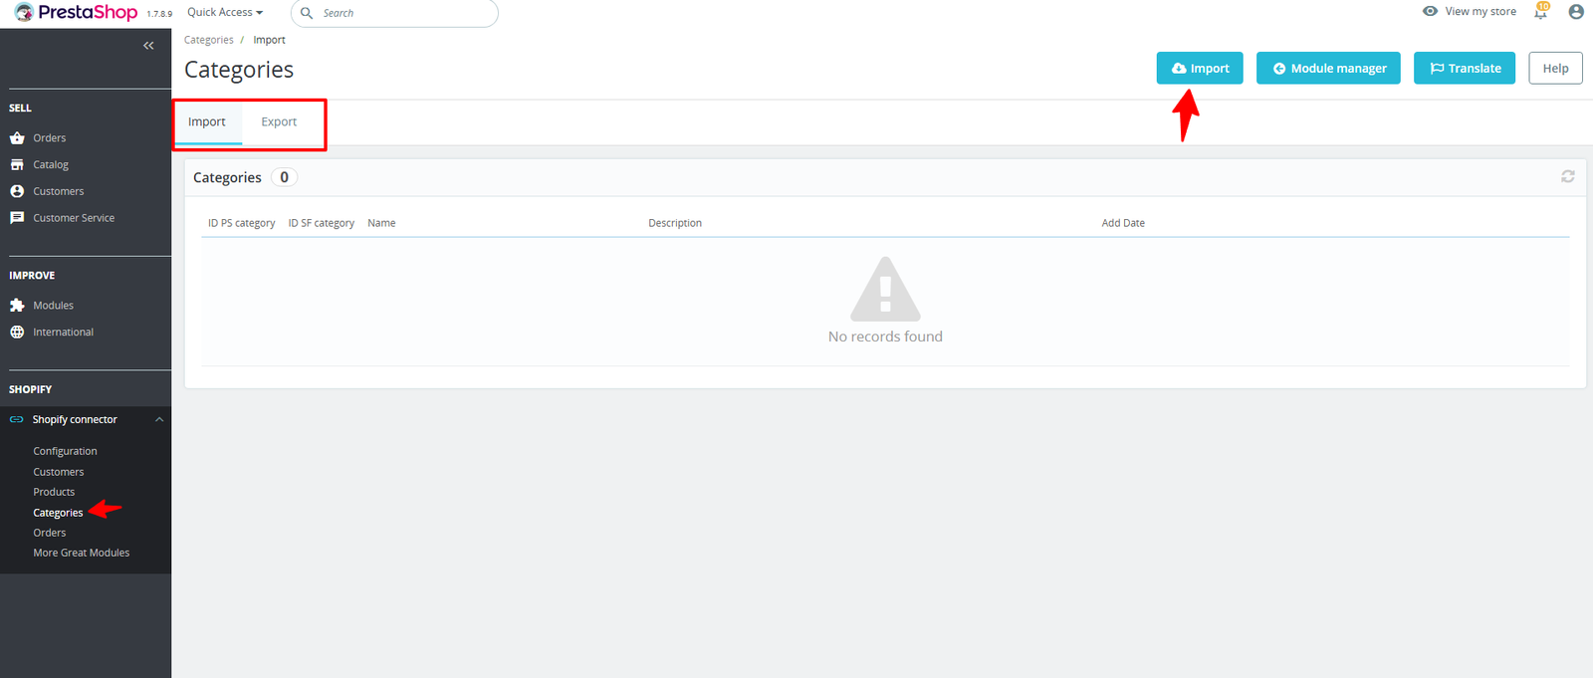Open Customer Service menu item
Screen dimensions: 1593x678
click(x=74, y=218)
